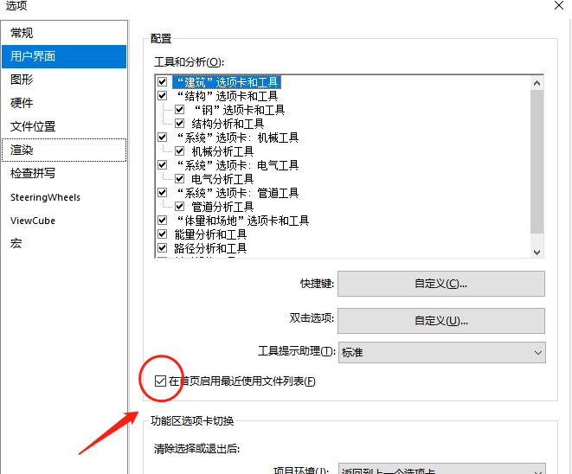Click tools list scroll up arrow

coord(537,83)
